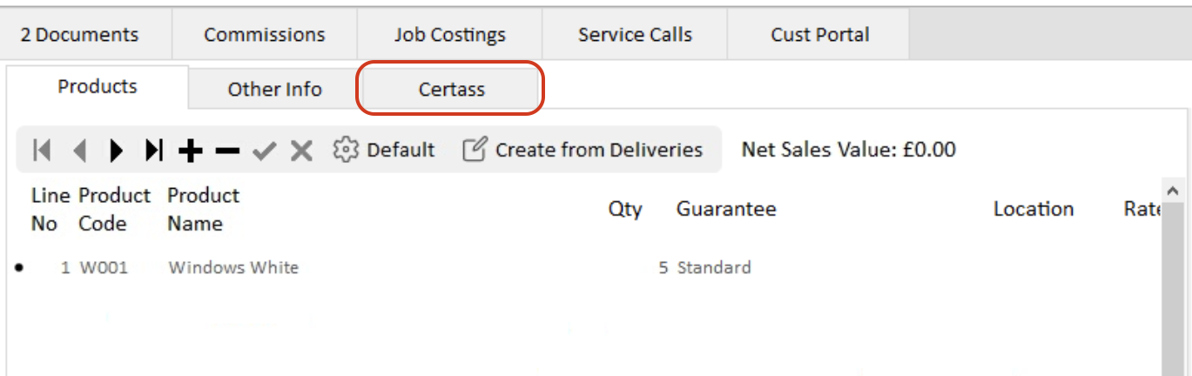Screen dimensions: 1192x376
Task: Switch to Service Calls tab
Action: point(635,35)
